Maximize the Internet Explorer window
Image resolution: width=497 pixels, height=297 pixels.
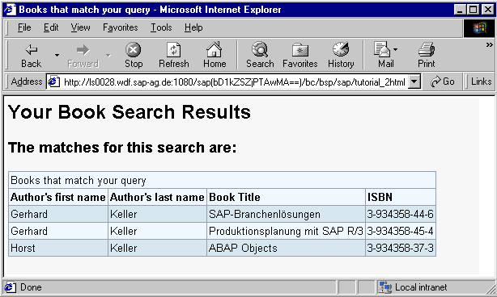[473, 10]
